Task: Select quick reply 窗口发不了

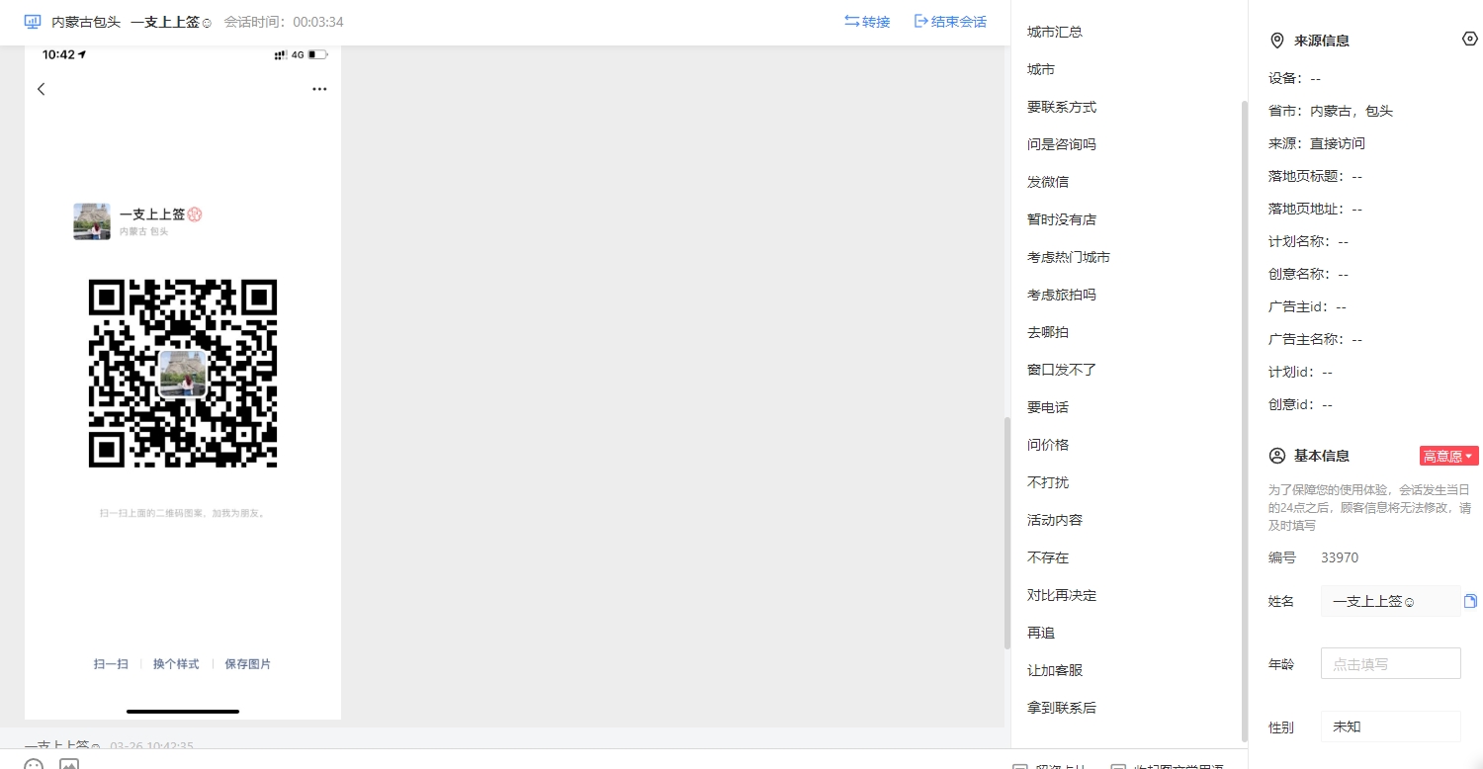Action: [x=1062, y=370]
